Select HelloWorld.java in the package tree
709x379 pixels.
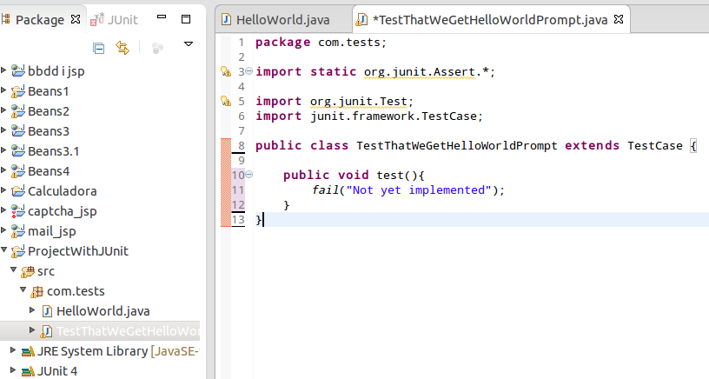pyautogui.click(x=89, y=310)
